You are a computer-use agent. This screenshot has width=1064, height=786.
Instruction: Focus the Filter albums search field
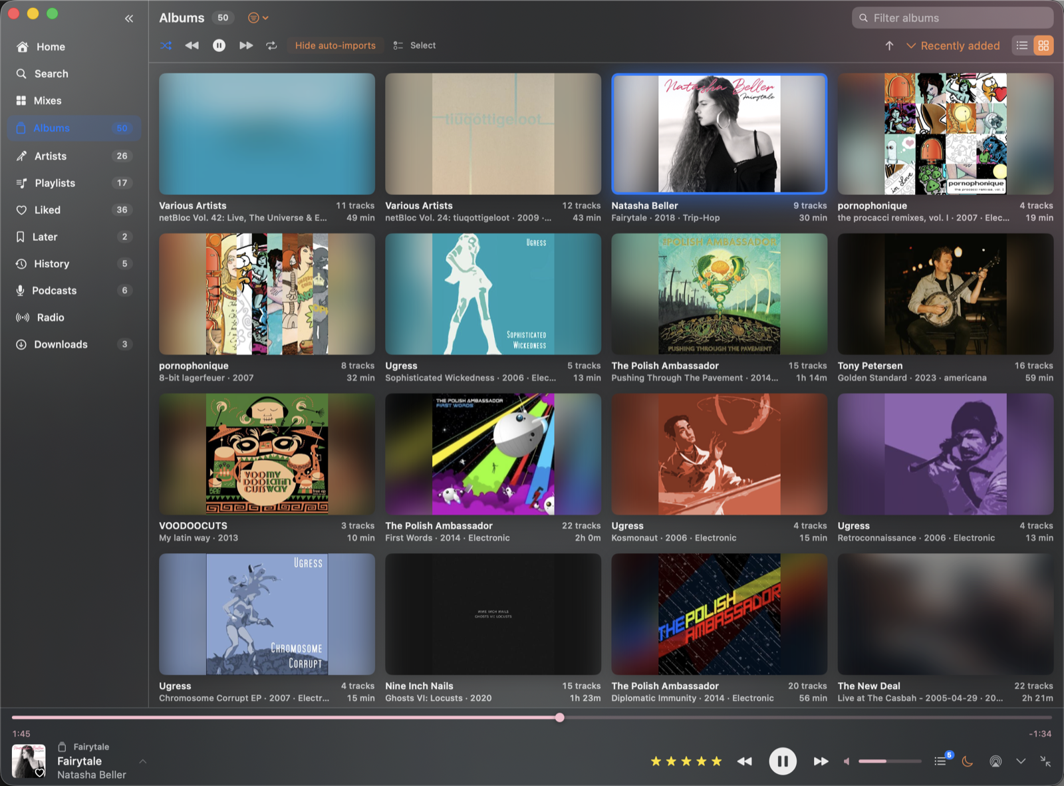pyautogui.click(x=952, y=18)
